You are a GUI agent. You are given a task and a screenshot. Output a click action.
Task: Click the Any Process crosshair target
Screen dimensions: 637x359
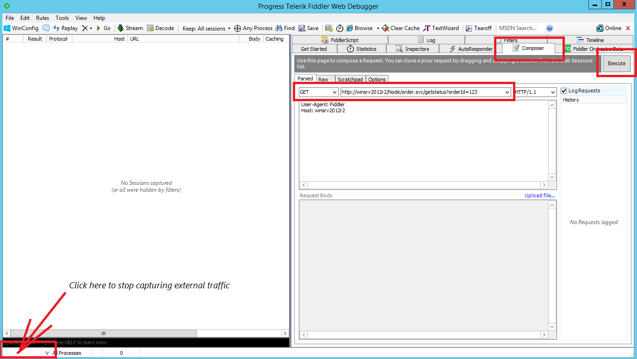point(253,28)
